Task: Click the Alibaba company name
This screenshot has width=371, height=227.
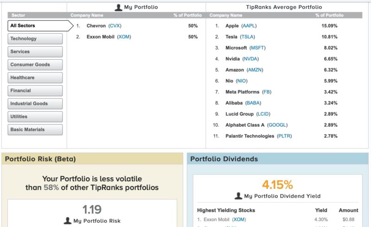Action: pos(234,103)
